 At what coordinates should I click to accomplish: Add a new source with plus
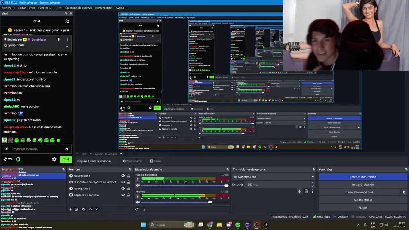pyautogui.click(x=70, y=209)
